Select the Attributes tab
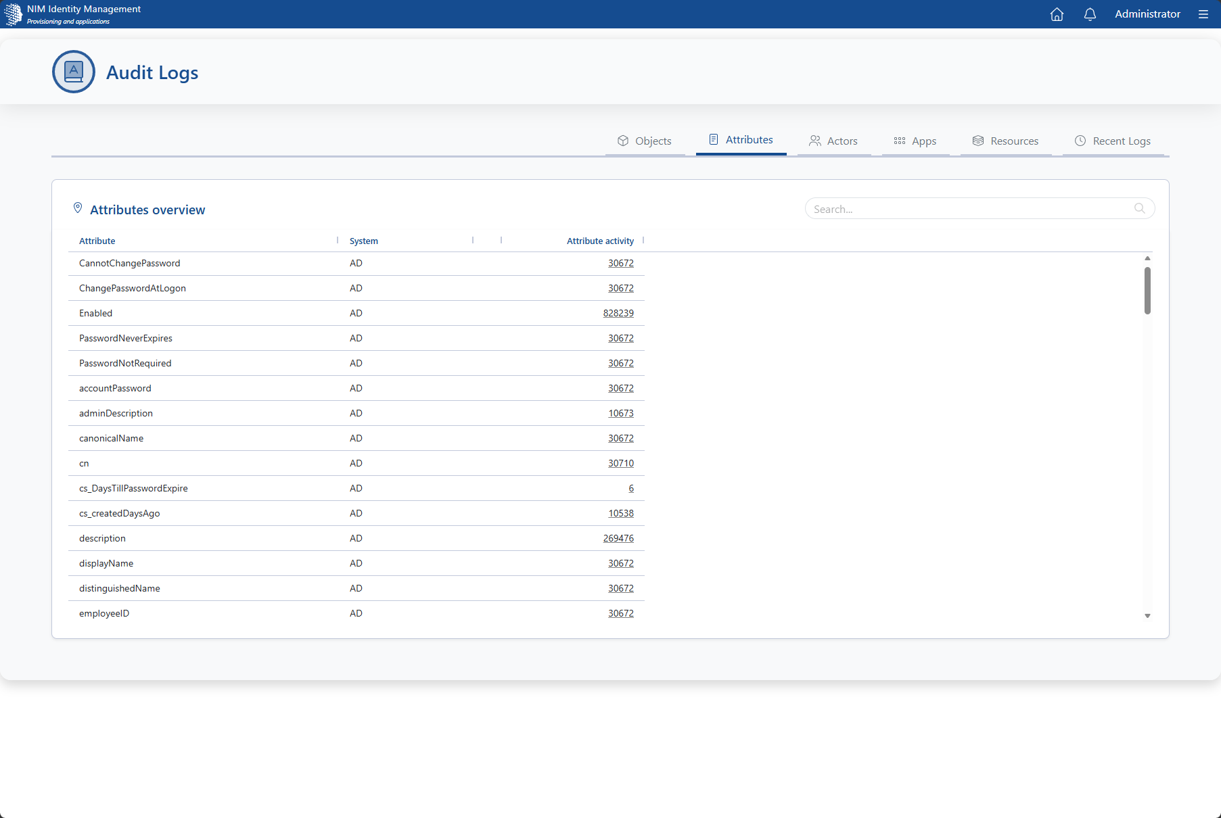Screen dimensions: 1221x818 click(741, 139)
